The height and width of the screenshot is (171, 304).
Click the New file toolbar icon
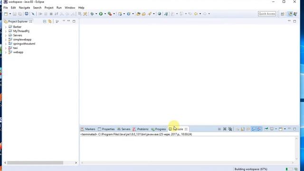coord(6,14)
